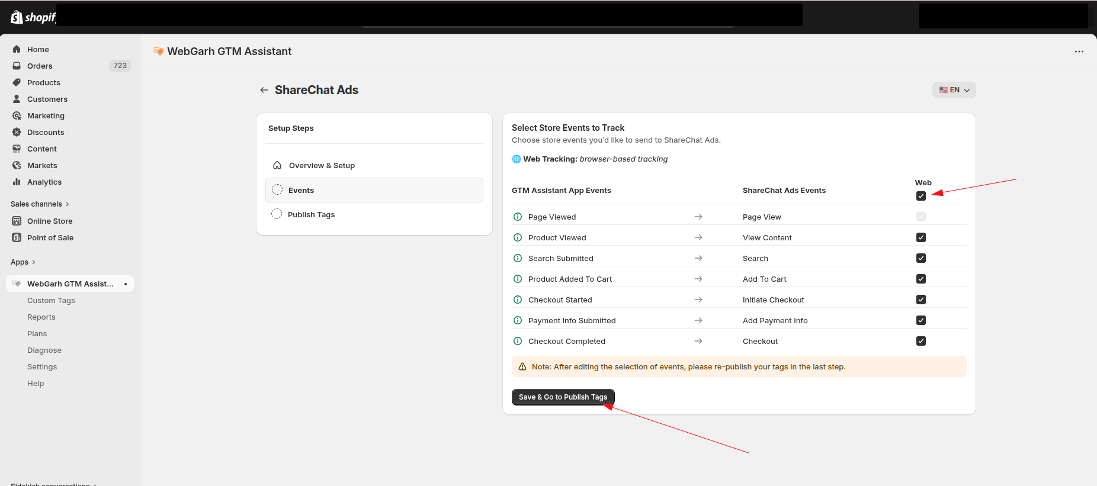Click the Markets globe icon
Image resolution: width=1097 pixels, height=486 pixels.
tap(17, 165)
